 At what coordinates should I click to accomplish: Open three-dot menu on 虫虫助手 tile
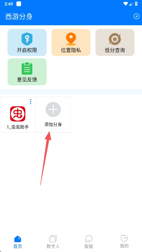click(x=31, y=102)
